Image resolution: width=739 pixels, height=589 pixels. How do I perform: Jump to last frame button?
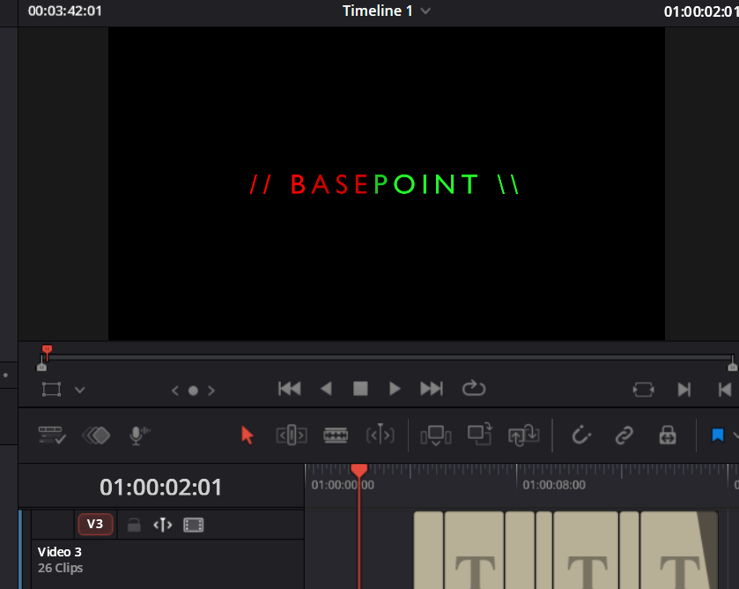coord(432,389)
